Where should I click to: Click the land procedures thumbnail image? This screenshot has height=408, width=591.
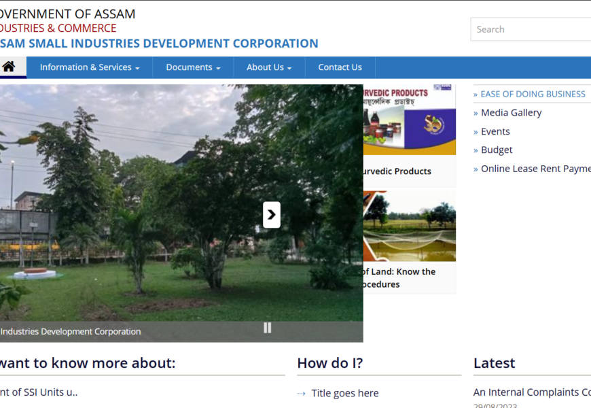[409, 226]
